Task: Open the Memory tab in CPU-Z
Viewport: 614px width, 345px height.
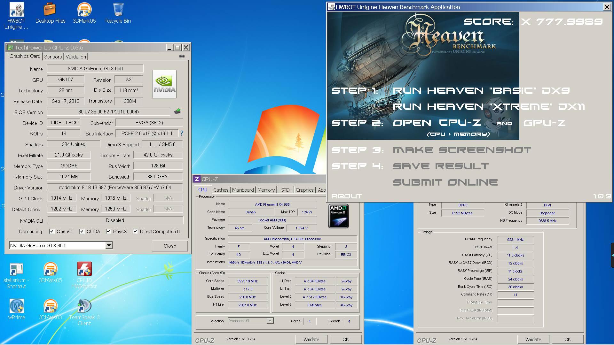Action: point(266,190)
